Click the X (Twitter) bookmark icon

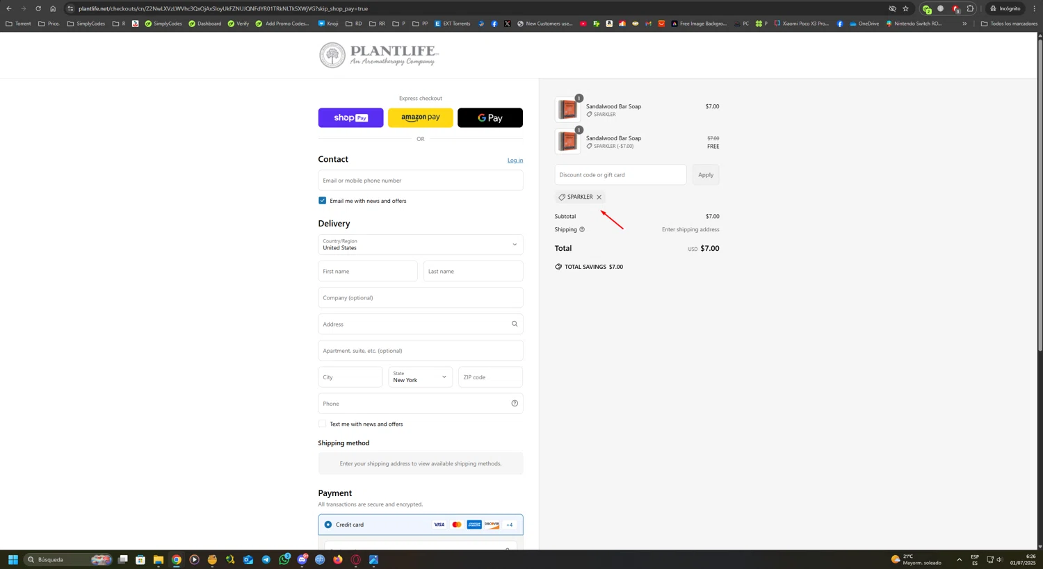(508, 24)
